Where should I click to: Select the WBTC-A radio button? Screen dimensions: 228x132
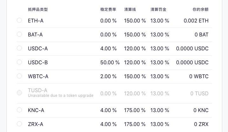coord(19,76)
